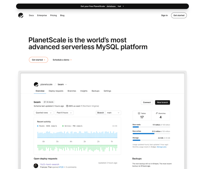Image resolution: width=205 pixels, height=169 pixels.
Task: Click Get started button in the header
Action: pos(179,15)
